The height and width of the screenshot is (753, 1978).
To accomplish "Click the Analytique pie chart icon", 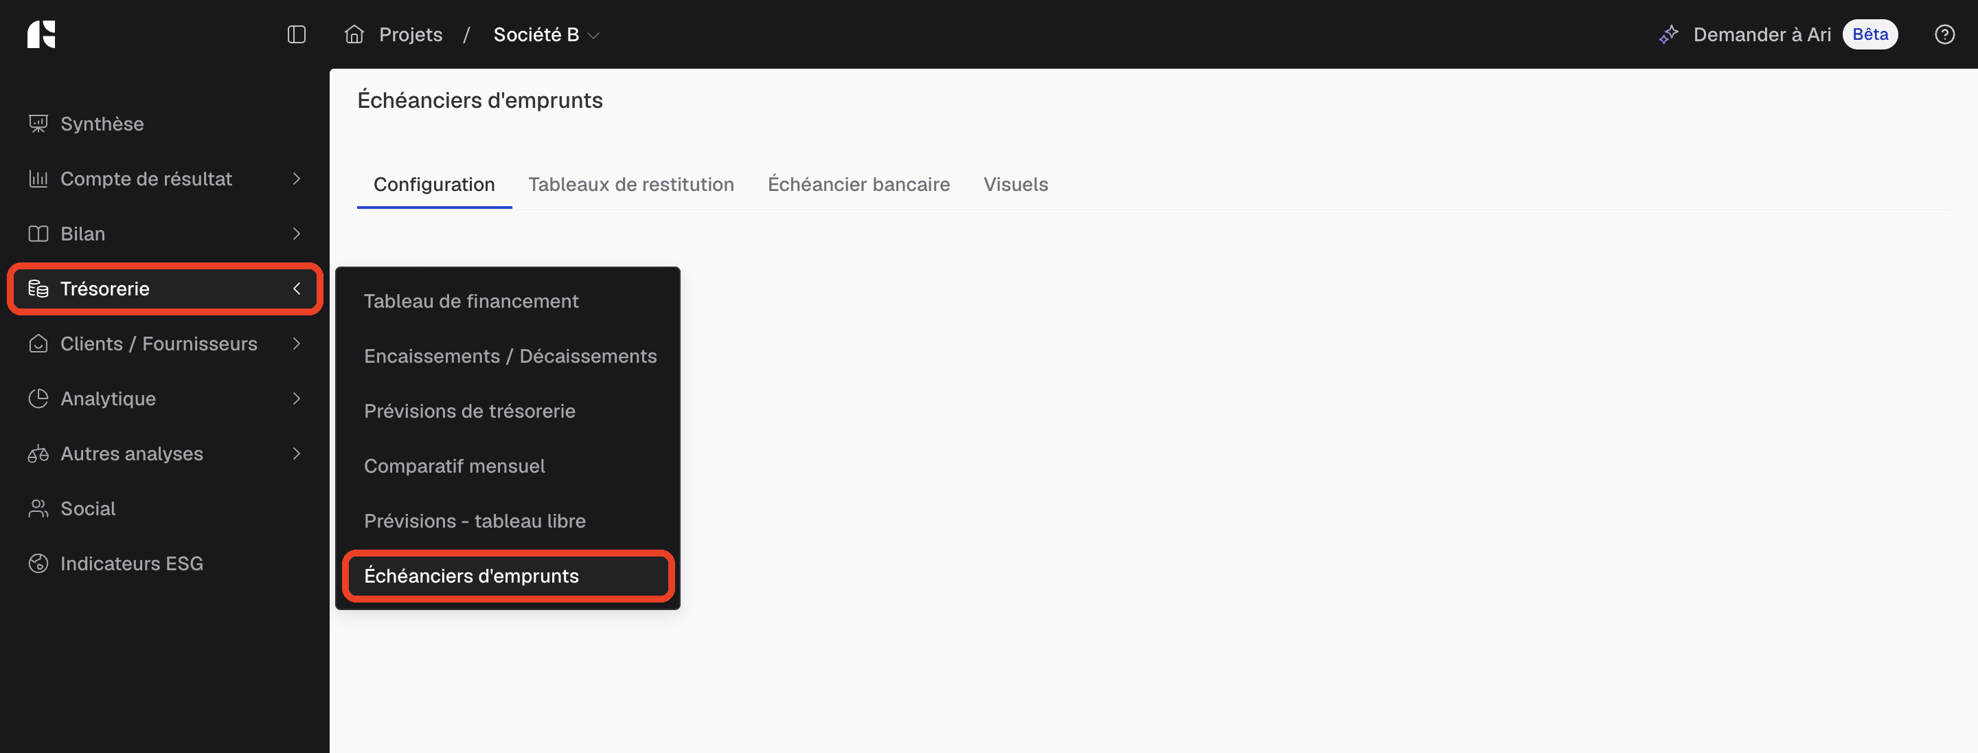I will (38, 398).
